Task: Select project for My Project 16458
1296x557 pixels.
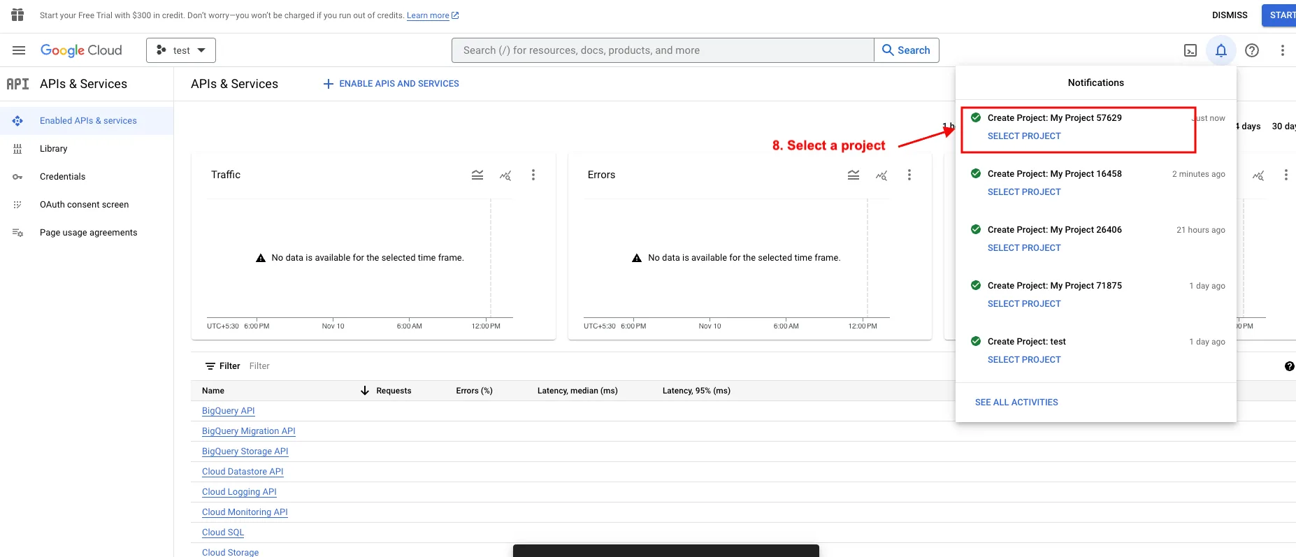Action: [x=1024, y=192]
